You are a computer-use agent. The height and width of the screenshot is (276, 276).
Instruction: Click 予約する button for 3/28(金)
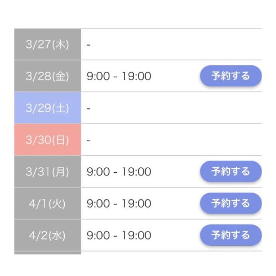[231, 76]
